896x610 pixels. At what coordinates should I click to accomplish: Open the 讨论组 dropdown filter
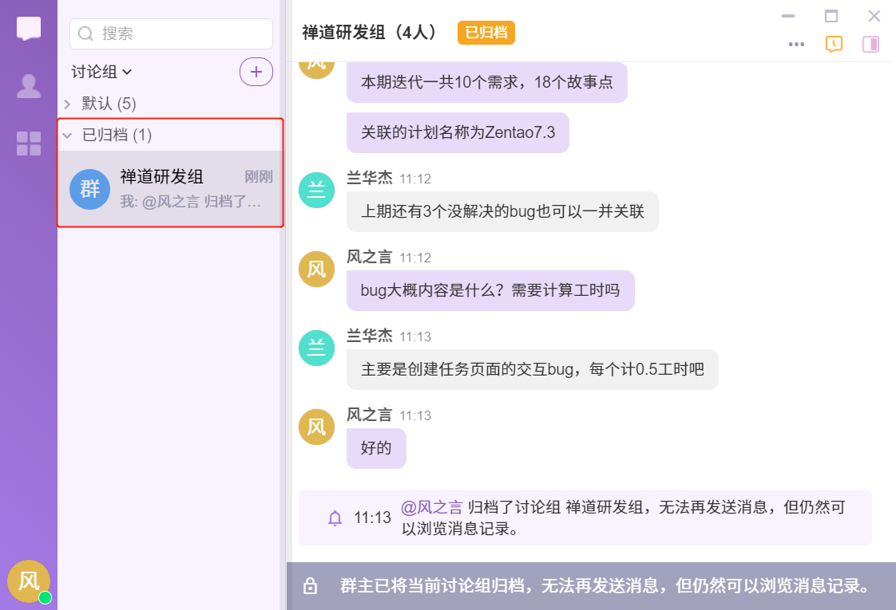[x=101, y=72]
